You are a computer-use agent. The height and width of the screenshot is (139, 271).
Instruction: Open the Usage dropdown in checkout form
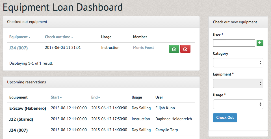click(x=238, y=104)
